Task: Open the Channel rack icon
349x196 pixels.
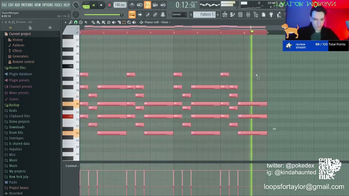Action: [240, 15]
